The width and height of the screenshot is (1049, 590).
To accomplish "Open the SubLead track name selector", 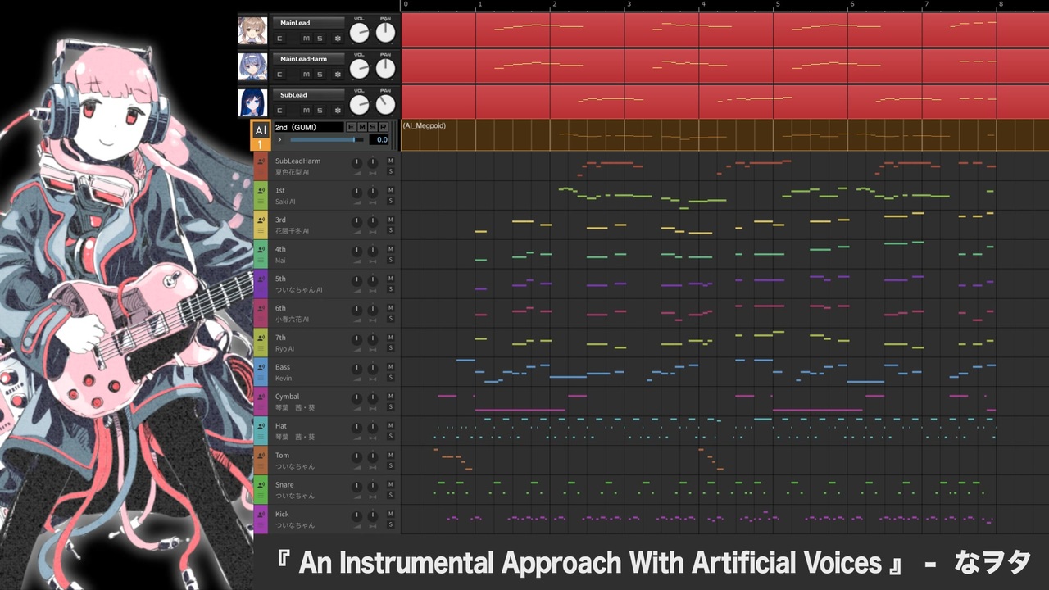I will (308, 95).
